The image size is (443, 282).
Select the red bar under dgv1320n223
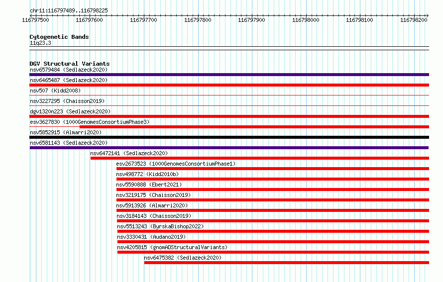click(x=229, y=116)
